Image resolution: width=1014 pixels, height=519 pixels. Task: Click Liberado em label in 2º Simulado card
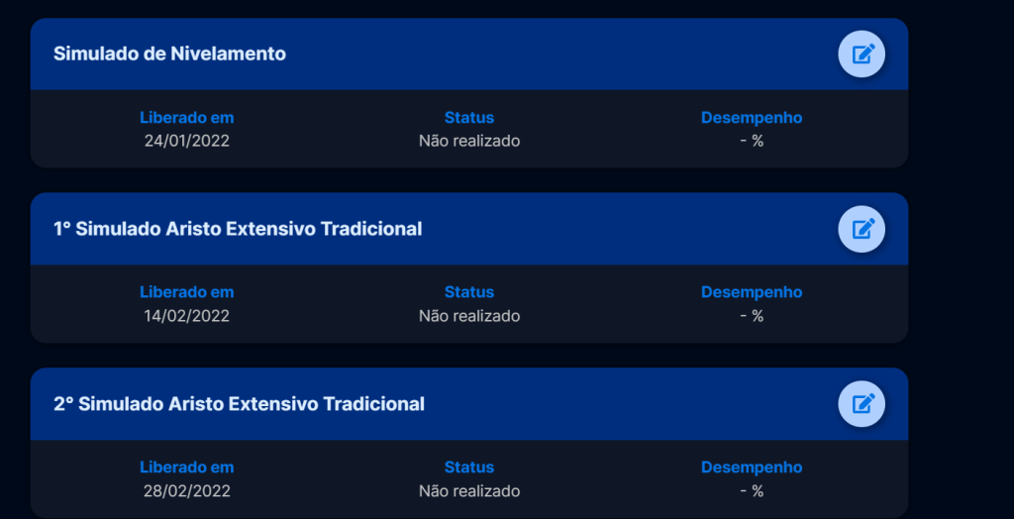[x=186, y=467]
